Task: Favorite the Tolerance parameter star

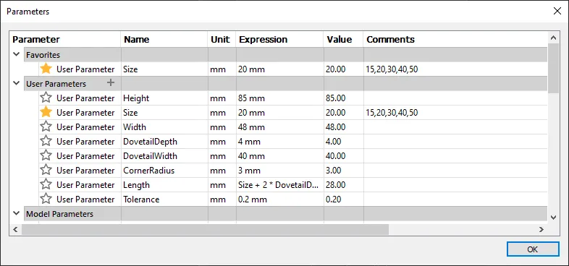Action: (46, 199)
